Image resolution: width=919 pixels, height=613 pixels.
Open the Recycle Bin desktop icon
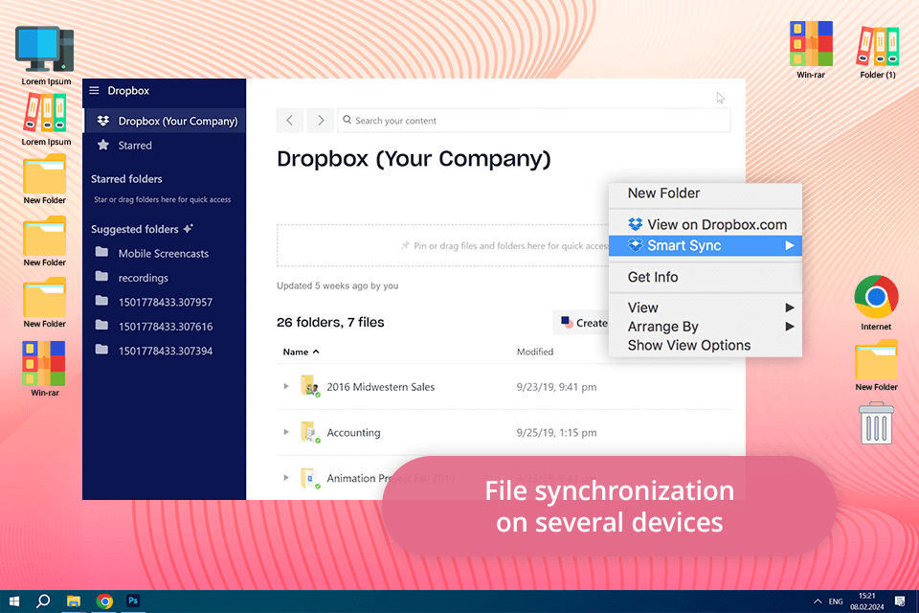pyautogui.click(x=876, y=423)
